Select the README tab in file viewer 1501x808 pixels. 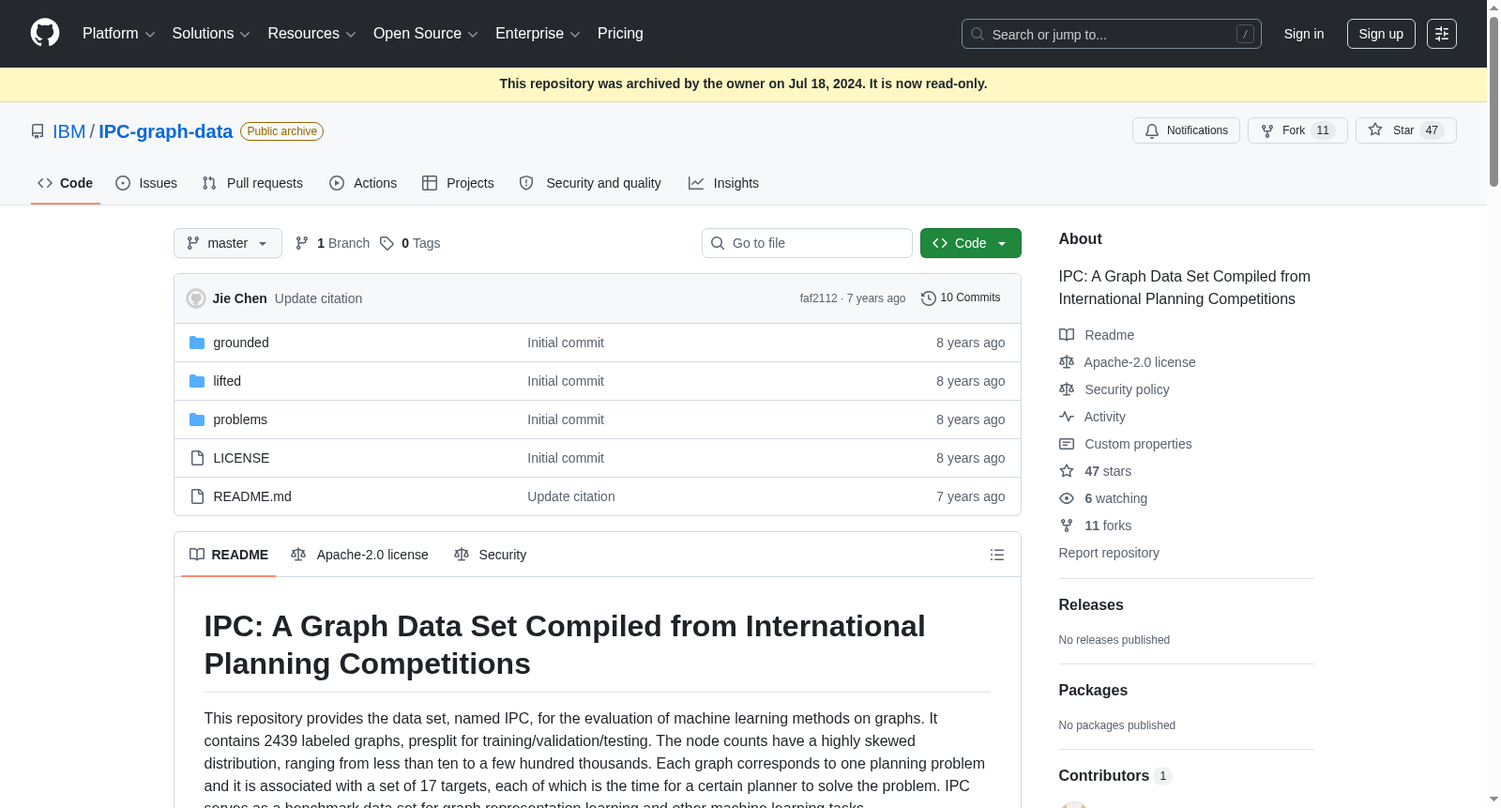pyautogui.click(x=229, y=555)
